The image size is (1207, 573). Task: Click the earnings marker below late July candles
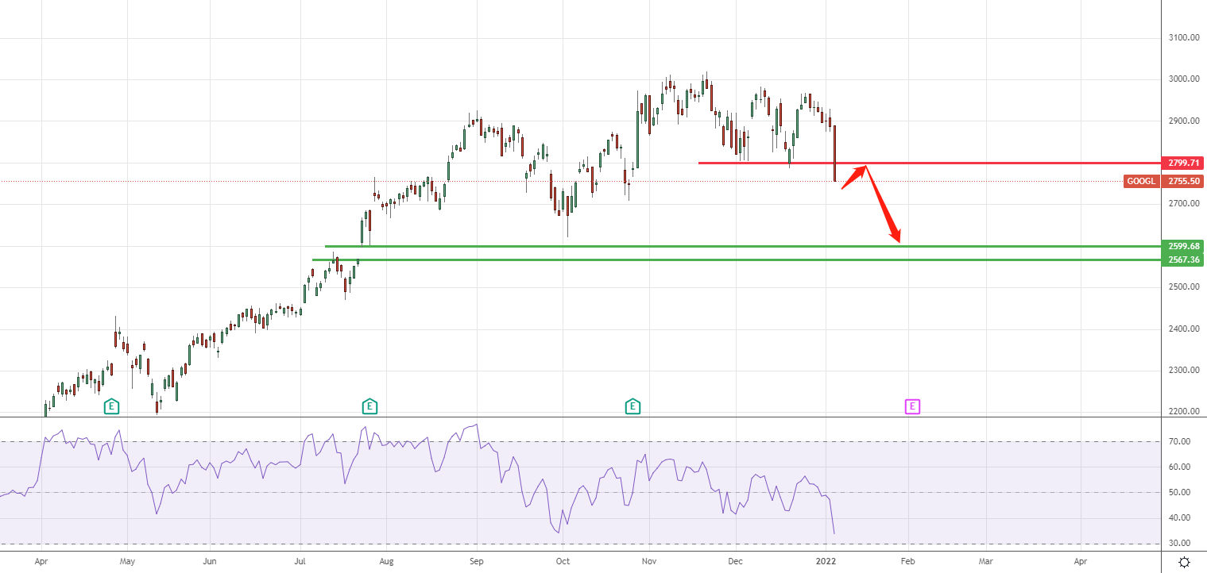pos(369,407)
